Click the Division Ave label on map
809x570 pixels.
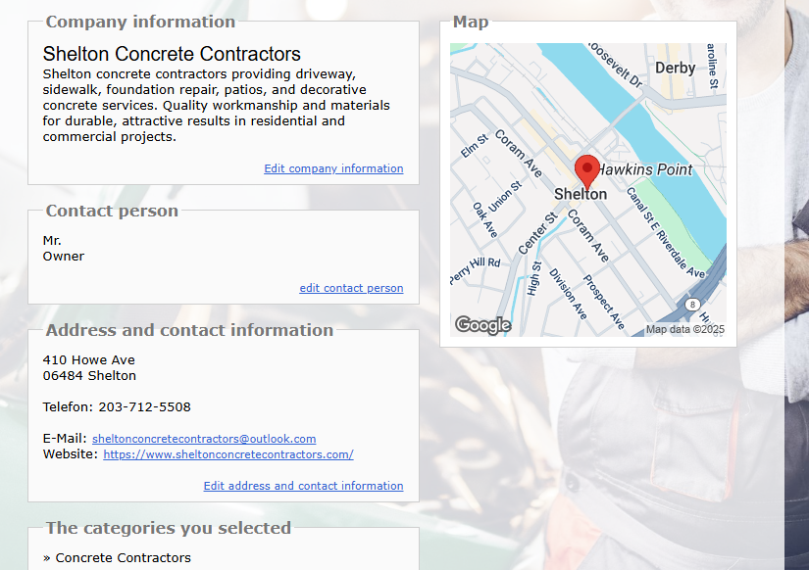pos(568,294)
